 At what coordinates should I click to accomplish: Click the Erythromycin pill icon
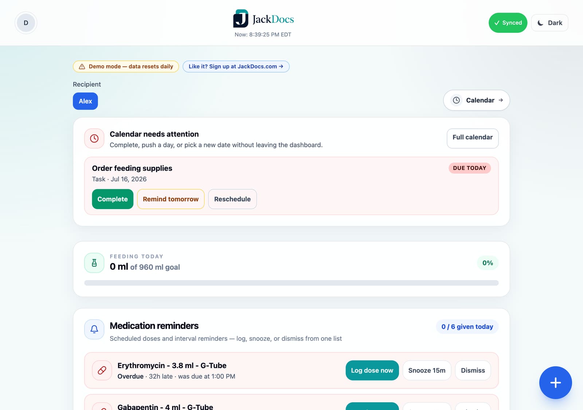coord(102,370)
